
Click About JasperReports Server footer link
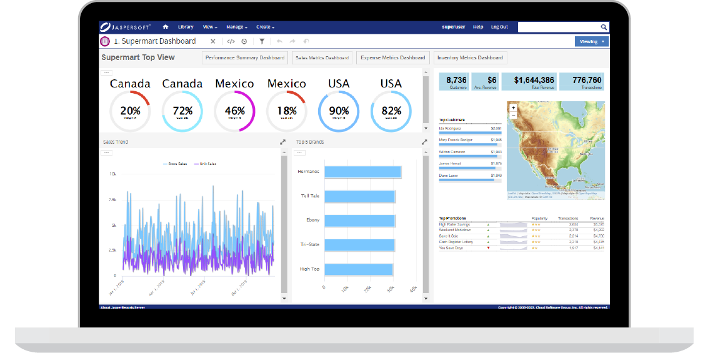122,307
